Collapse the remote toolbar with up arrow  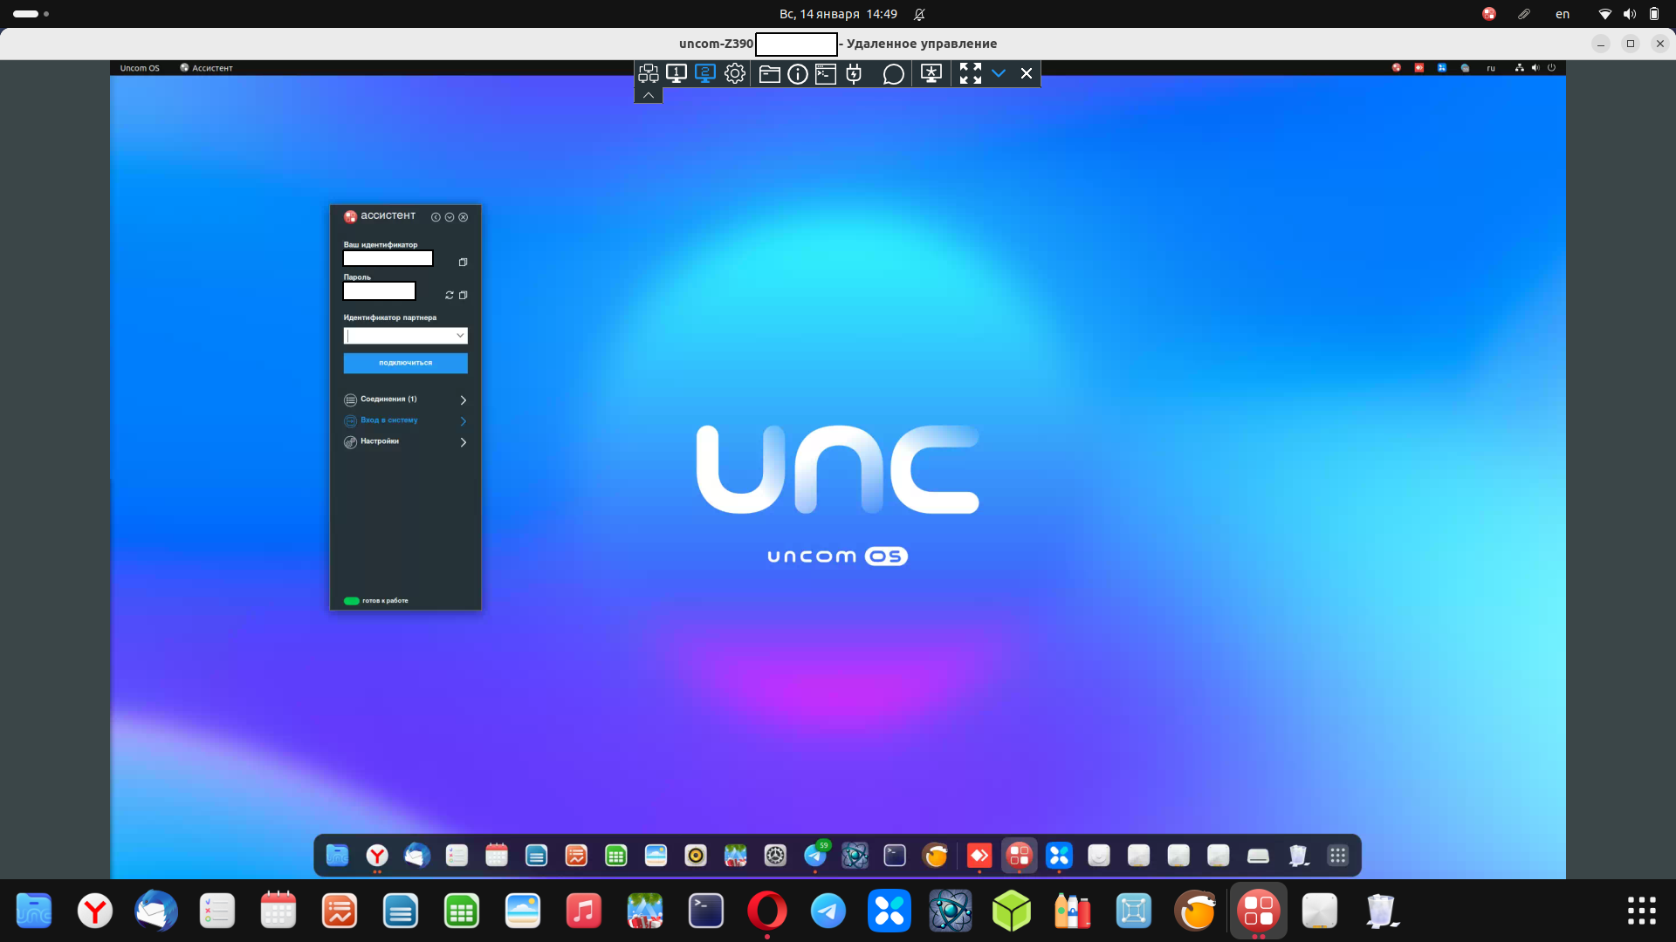pos(648,95)
